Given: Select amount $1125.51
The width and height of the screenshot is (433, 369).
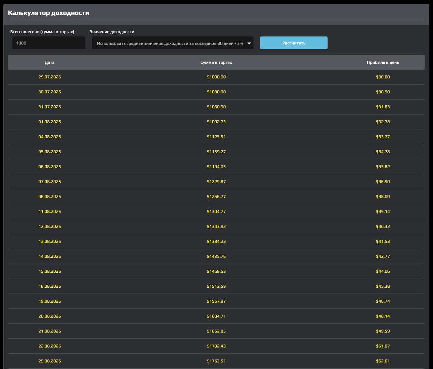Looking at the screenshot, I should pos(216,137).
